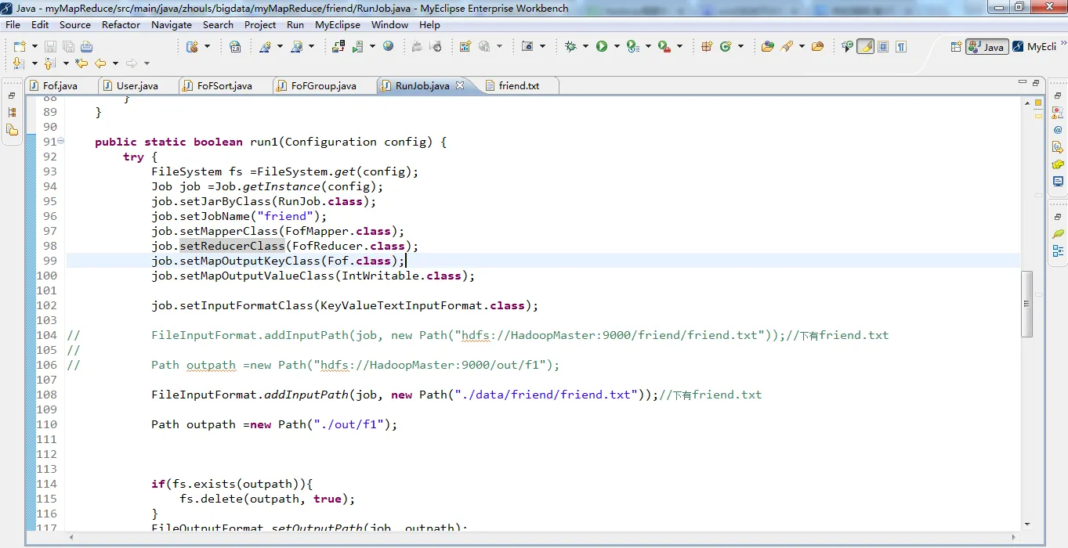Screen dimensions: 1068x548
Task: Click the Previous Annotation icon
Action: pos(49,63)
